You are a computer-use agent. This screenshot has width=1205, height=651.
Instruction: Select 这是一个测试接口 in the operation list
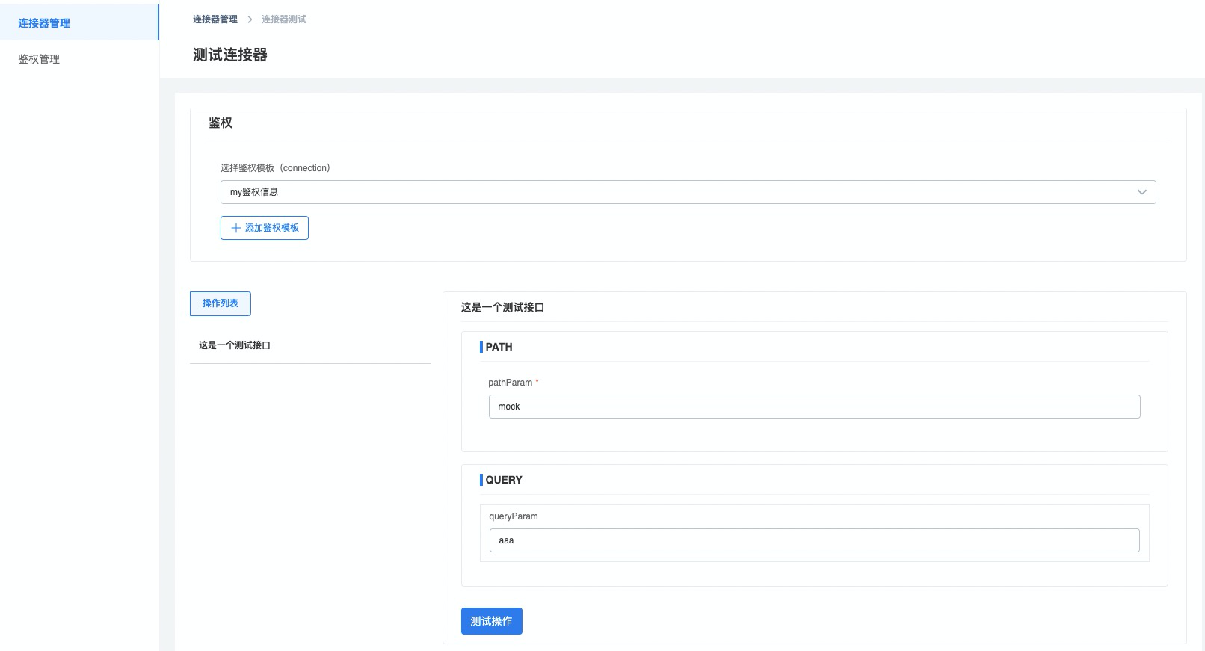(235, 345)
